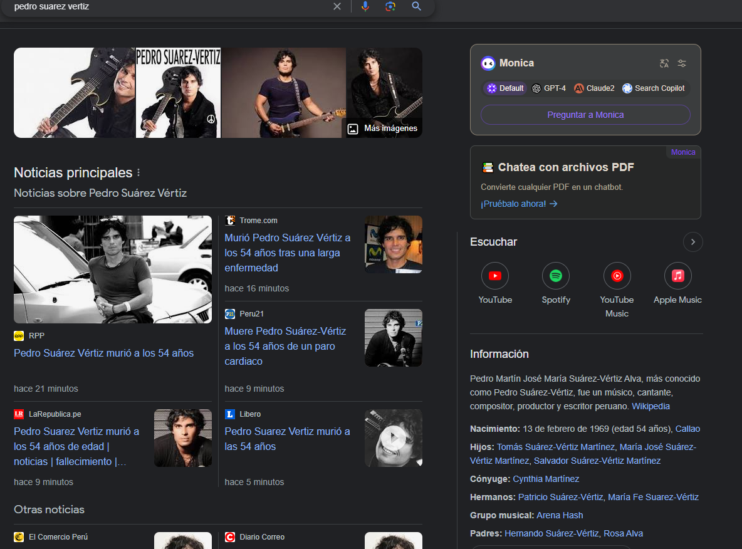Open Patricio Suárez-Vértiz link
This screenshot has height=549, width=742.
[x=560, y=497]
